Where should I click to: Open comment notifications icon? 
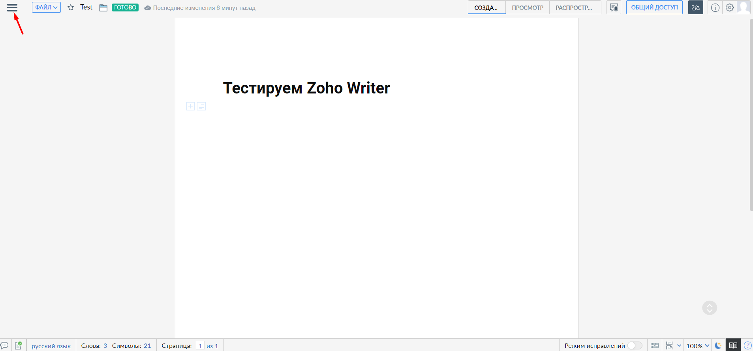tap(614, 7)
